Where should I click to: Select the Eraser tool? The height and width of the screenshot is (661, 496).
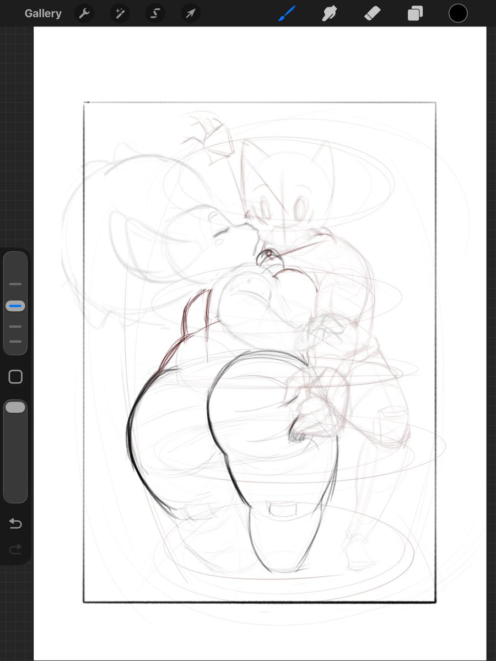point(373,13)
